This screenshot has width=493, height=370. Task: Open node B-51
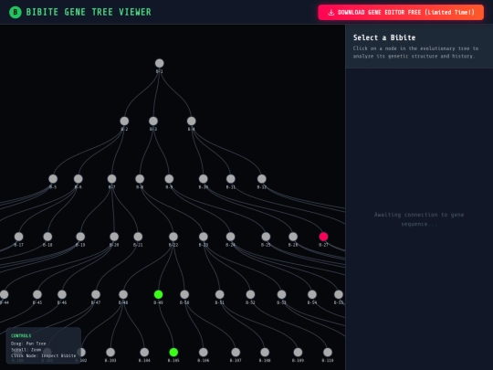coord(220,294)
